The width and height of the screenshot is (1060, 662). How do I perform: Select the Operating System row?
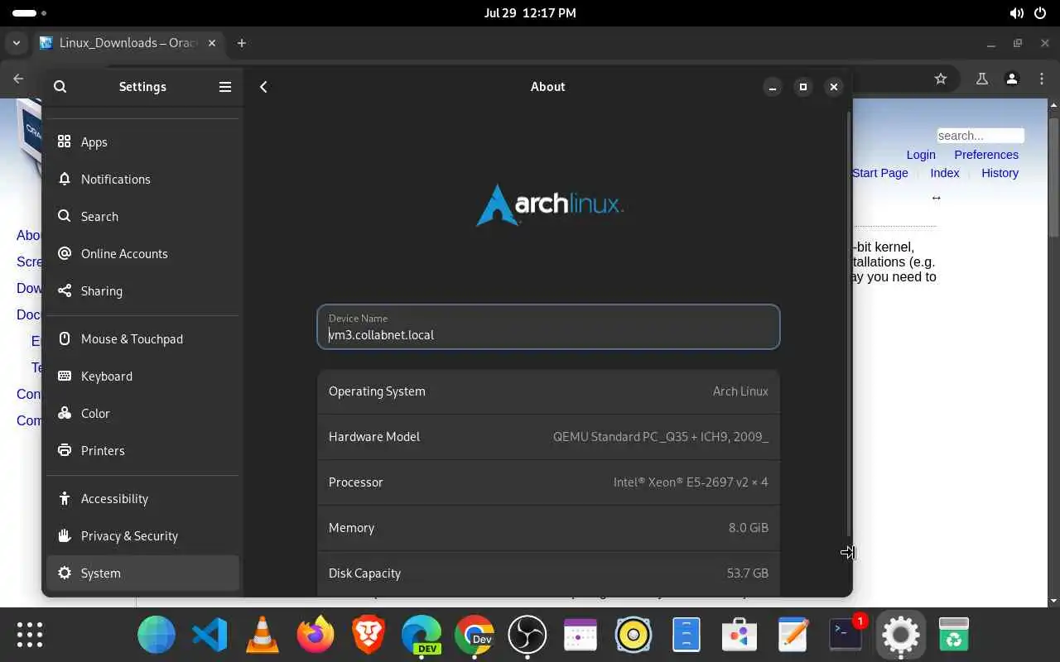(x=548, y=391)
